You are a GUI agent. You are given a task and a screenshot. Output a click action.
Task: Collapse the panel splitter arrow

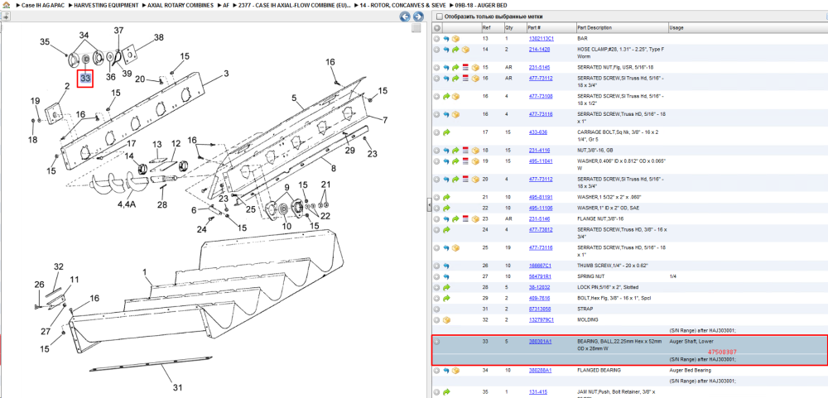coord(428,205)
